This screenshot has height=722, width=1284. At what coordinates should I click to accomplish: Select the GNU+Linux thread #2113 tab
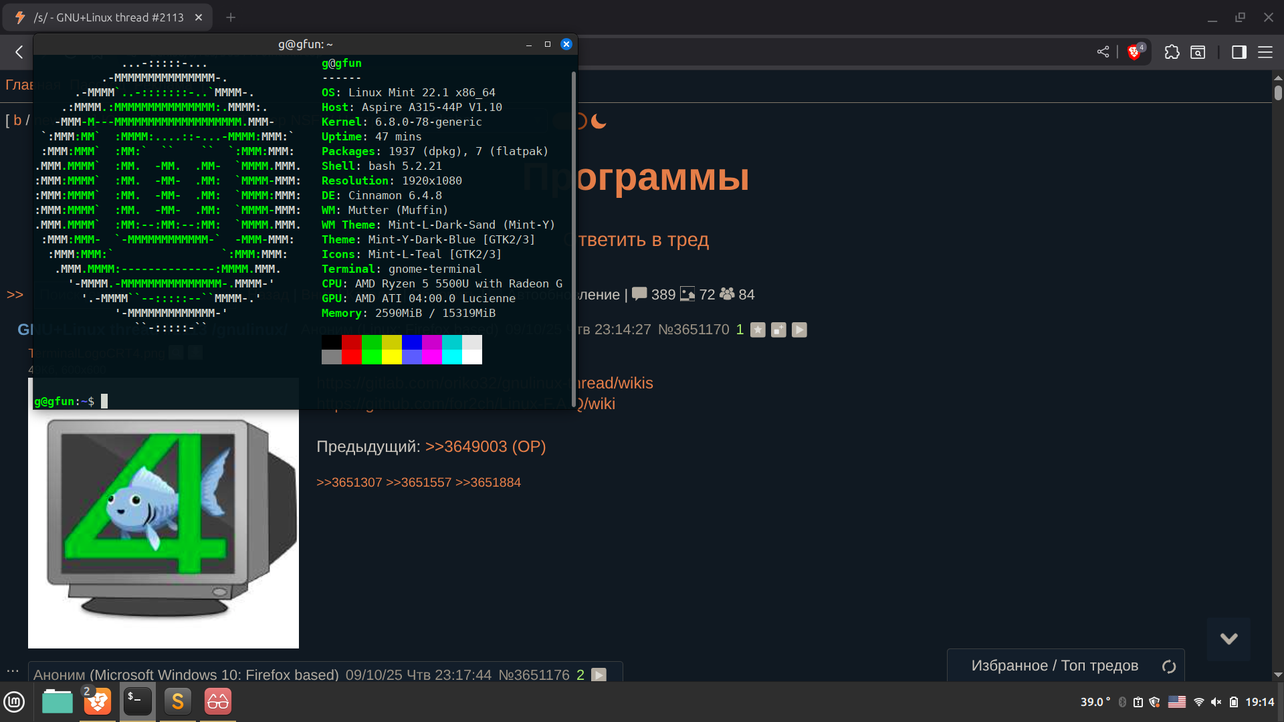[x=107, y=17]
